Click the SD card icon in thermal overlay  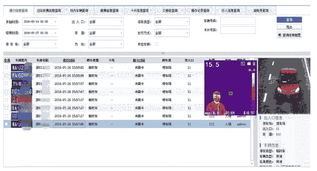[x=248, y=64]
